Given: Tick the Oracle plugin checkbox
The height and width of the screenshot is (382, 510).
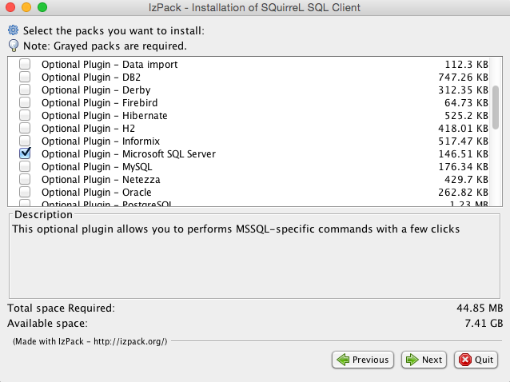Looking at the screenshot, I should tap(25, 192).
